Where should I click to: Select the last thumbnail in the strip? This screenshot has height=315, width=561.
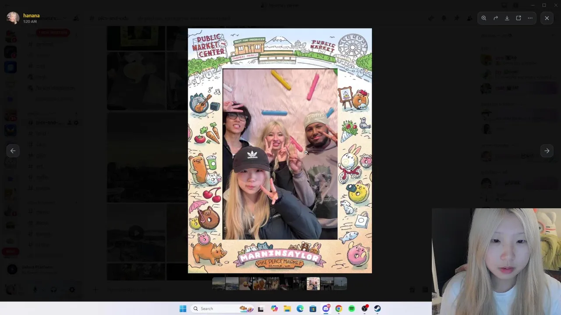341,283
